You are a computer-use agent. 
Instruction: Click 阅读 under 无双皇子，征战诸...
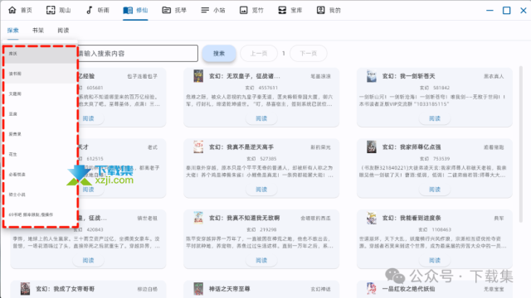[261, 118]
